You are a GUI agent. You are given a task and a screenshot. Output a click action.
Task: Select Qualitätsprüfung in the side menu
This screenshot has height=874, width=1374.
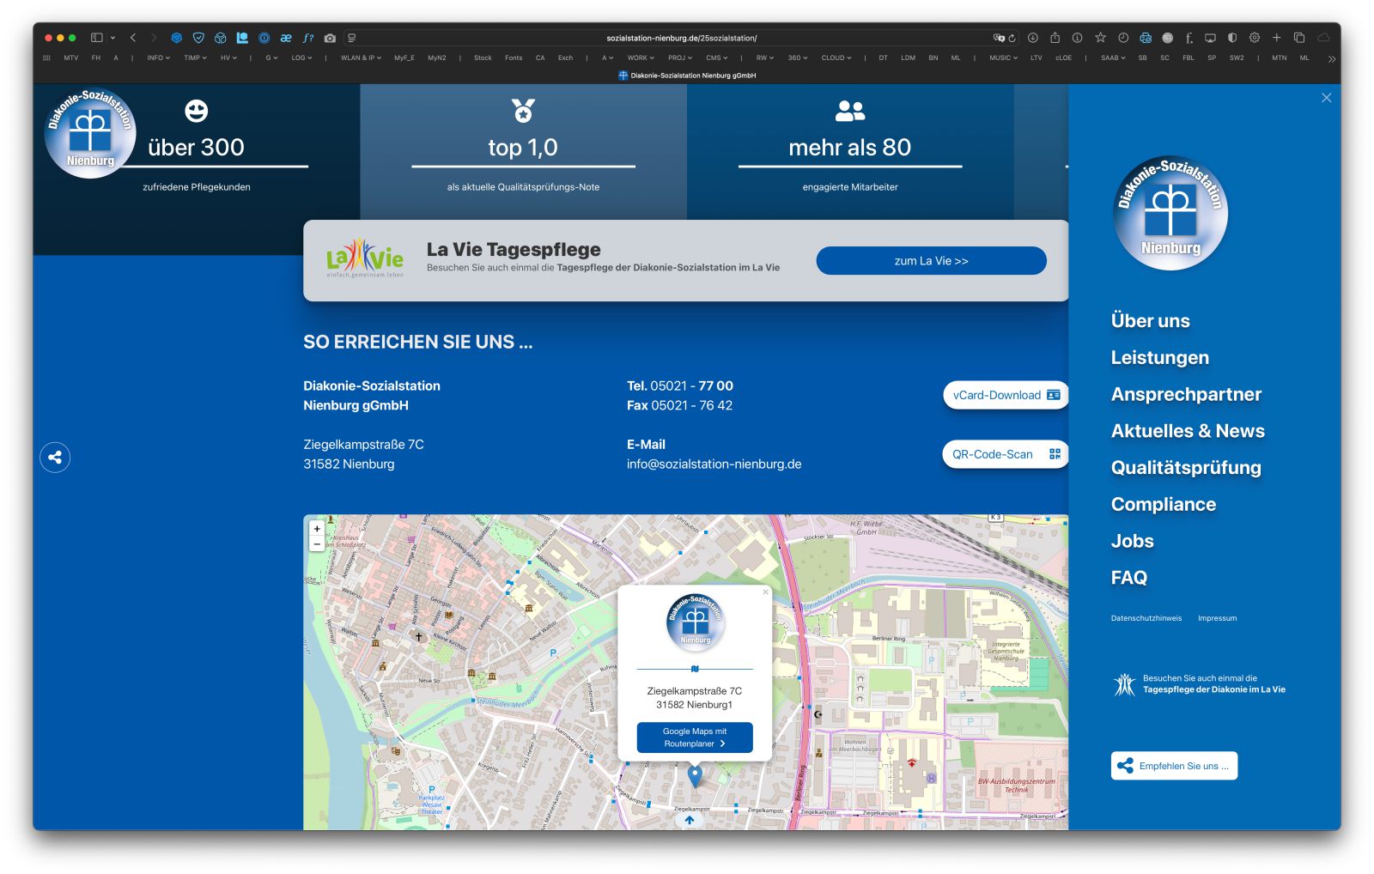tap(1185, 467)
